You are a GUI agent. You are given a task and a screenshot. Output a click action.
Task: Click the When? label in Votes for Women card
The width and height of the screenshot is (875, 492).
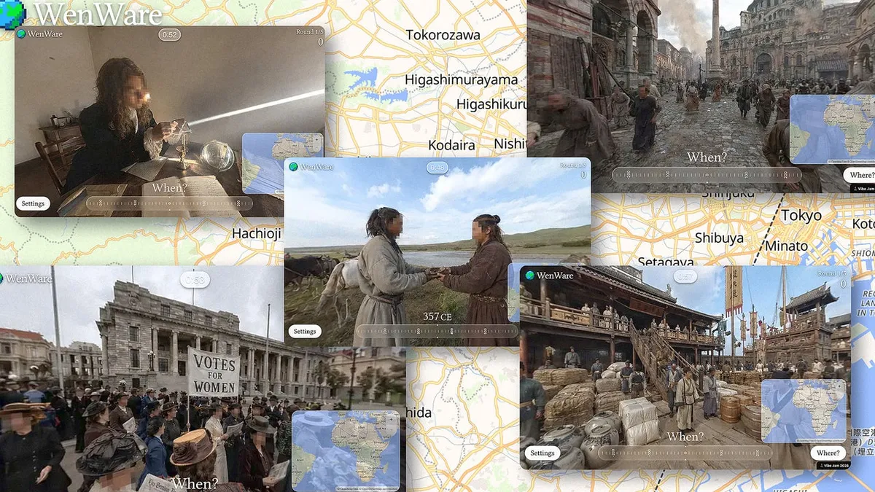click(x=195, y=483)
